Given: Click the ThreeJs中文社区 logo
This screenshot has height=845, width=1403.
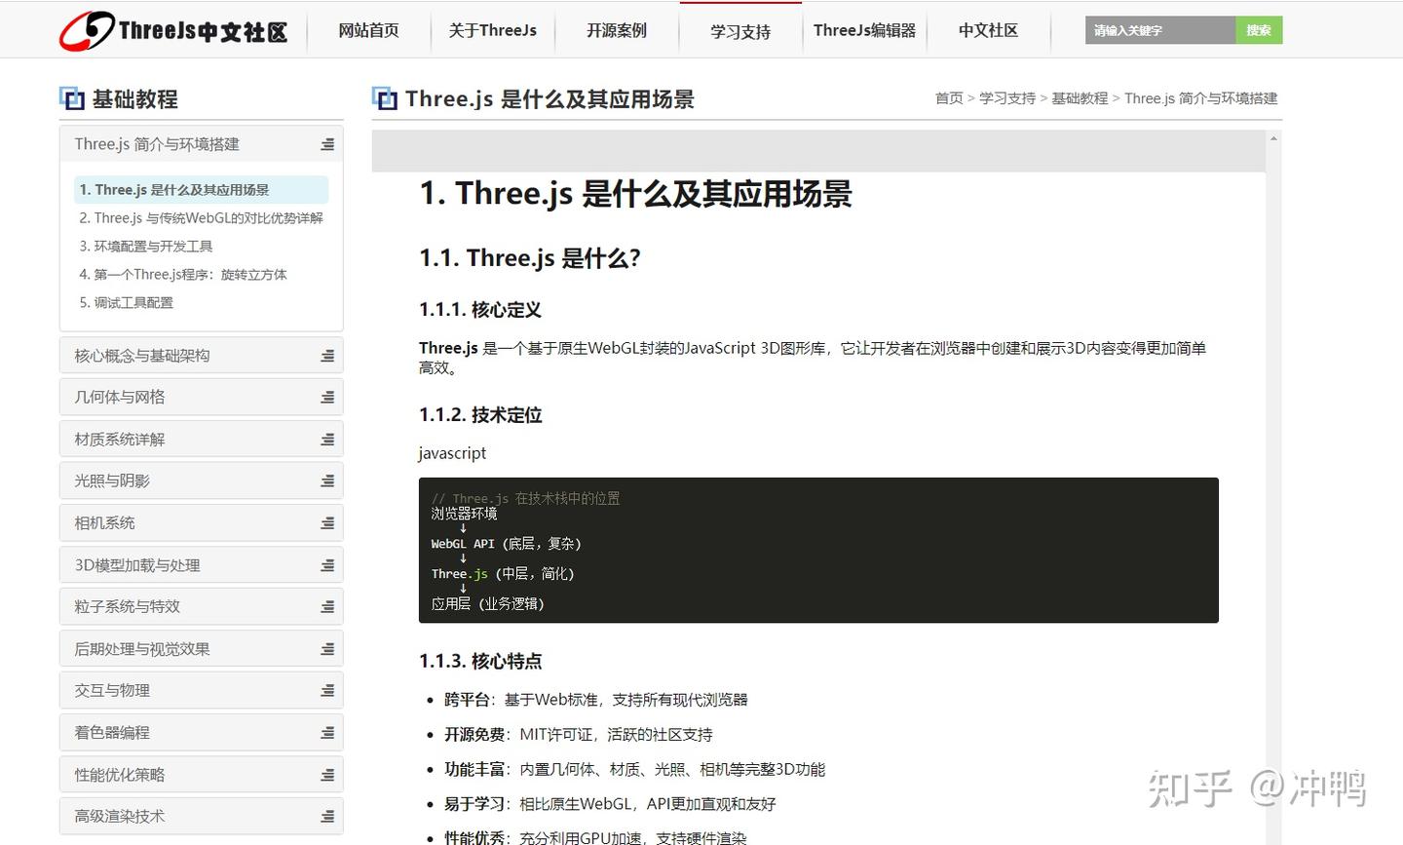Looking at the screenshot, I should click(x=173, y=31).
